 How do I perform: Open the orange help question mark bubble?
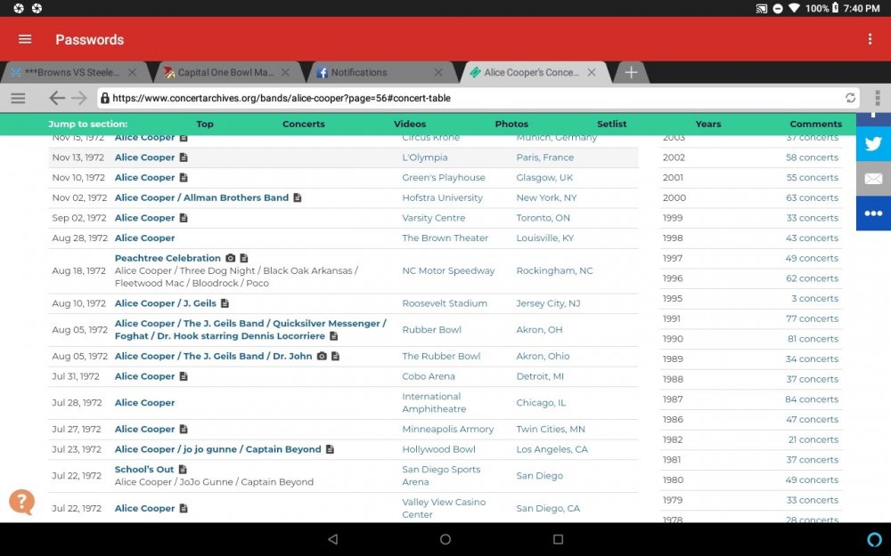click(x=21, y=502)
